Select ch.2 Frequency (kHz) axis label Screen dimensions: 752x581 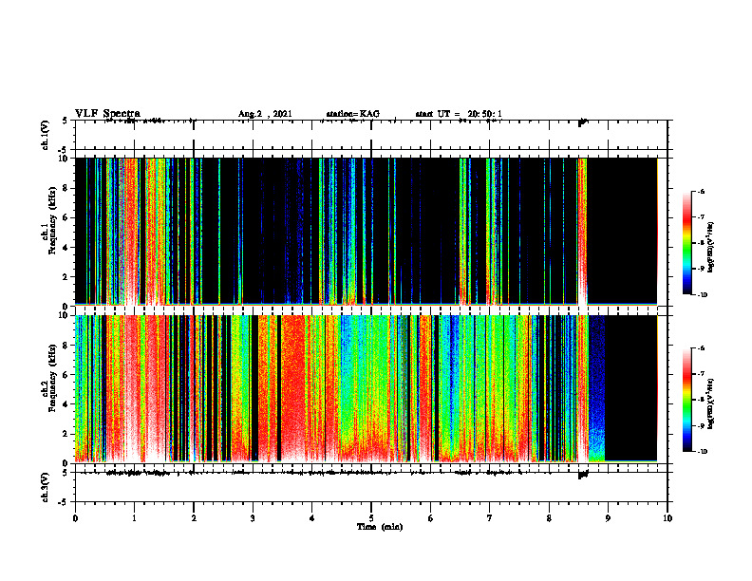tap(49, 378)
